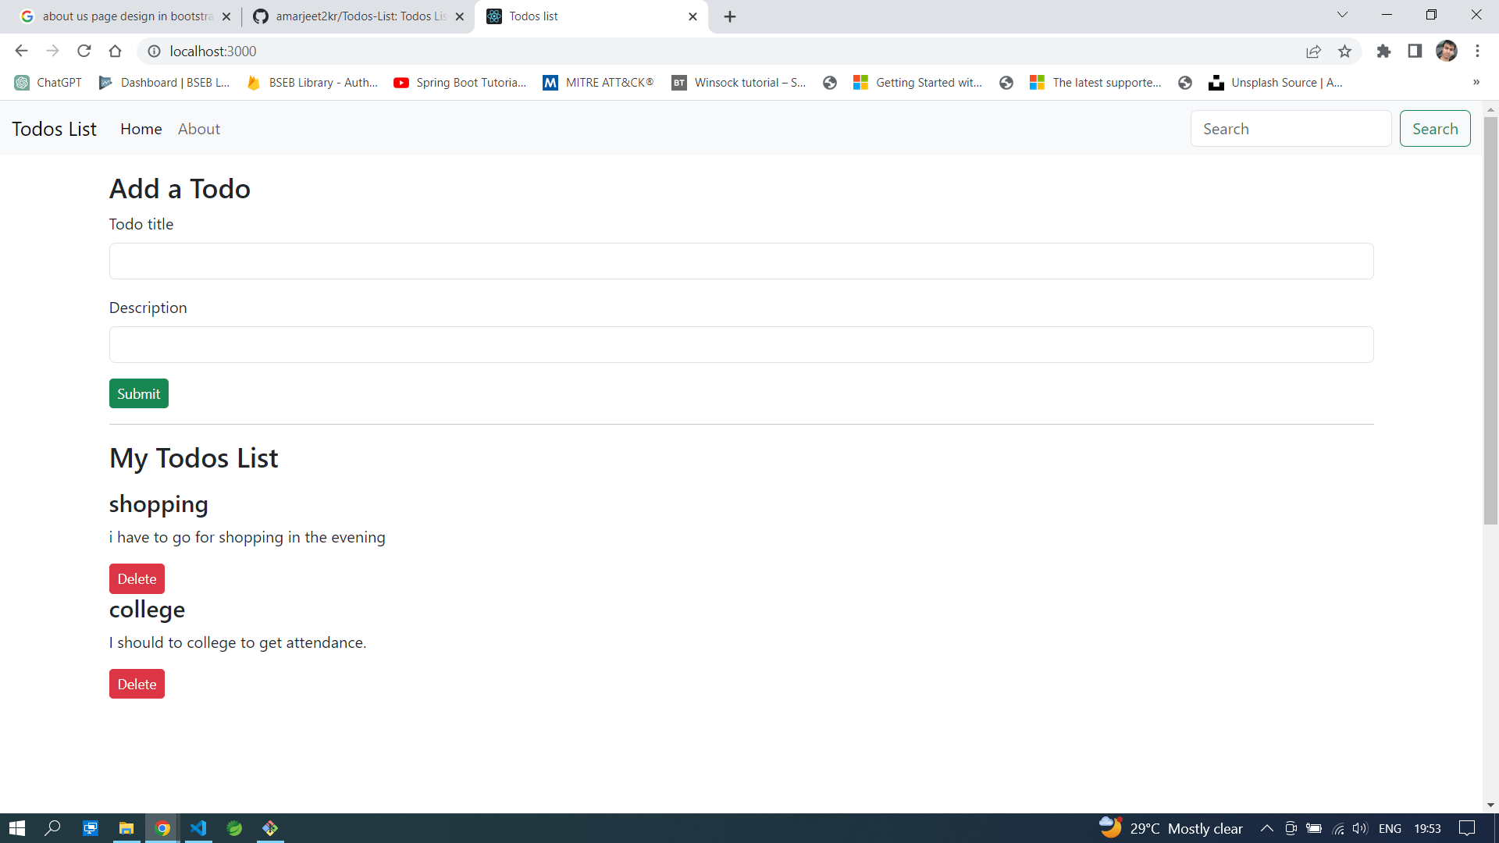Open Chrome three-dot menu
Image resolution: width=1499 pixels, height=843 pixels.
click(x=1477, y=51)
